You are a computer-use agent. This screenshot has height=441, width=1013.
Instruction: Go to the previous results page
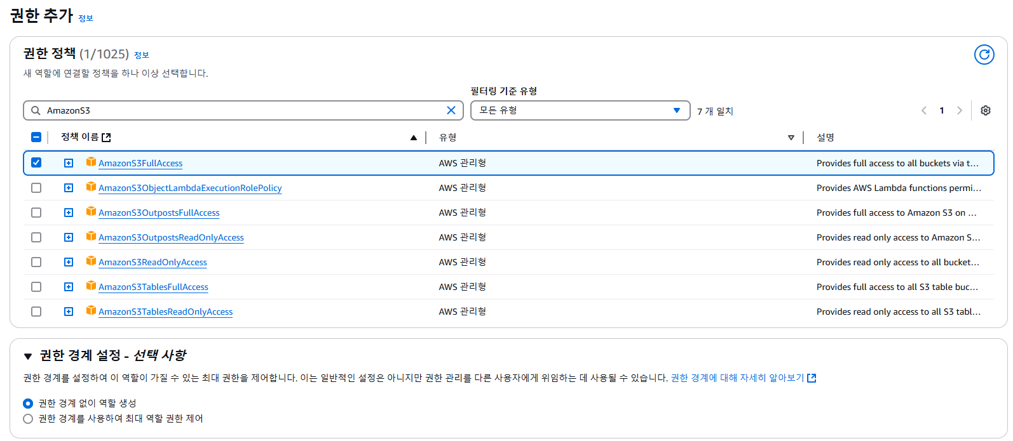(x=924, y=110)
